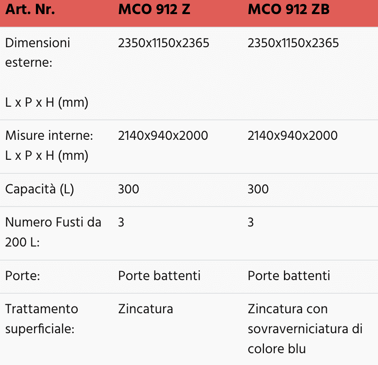Click capacity value 300 for MCO 912 Z

click(129, 189)
